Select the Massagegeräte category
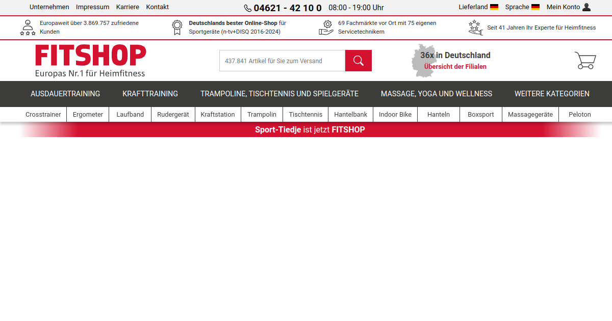 (x=530, y=115)
